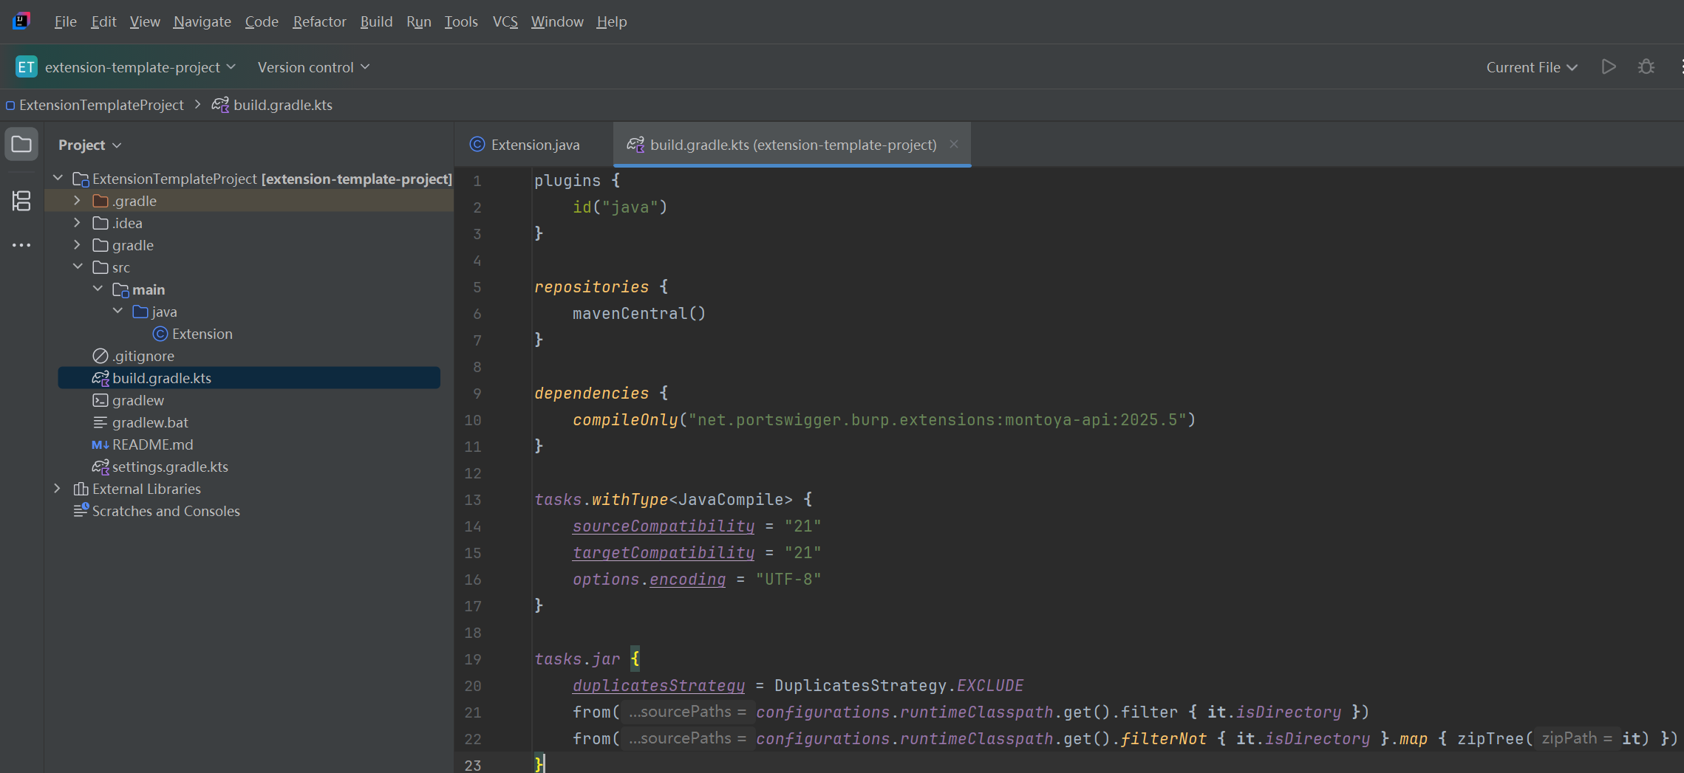Collapse the main folder
The width and height of the screenshot is (1684, 773).
click(x=98, y=289)
